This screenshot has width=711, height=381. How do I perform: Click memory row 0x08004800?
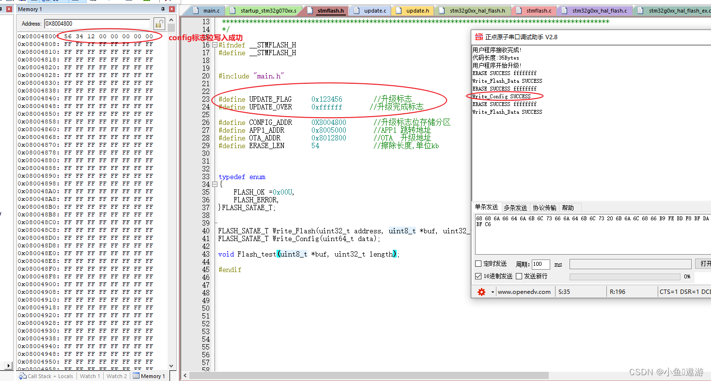85,36
